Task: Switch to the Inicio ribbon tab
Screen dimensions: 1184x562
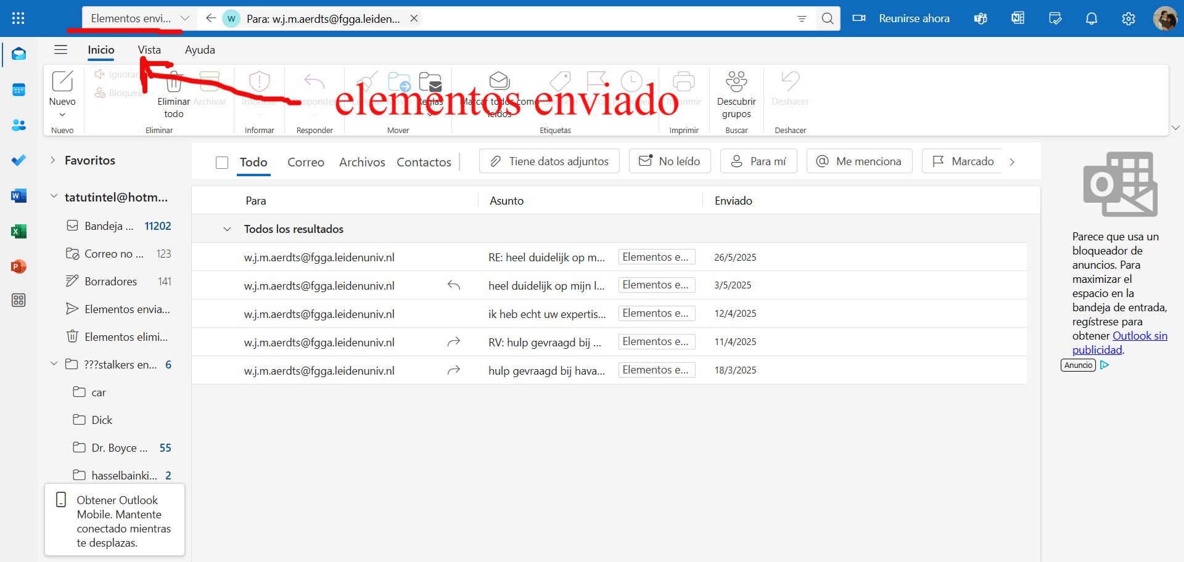Action: pyautogui.click(x=101, y=50)
